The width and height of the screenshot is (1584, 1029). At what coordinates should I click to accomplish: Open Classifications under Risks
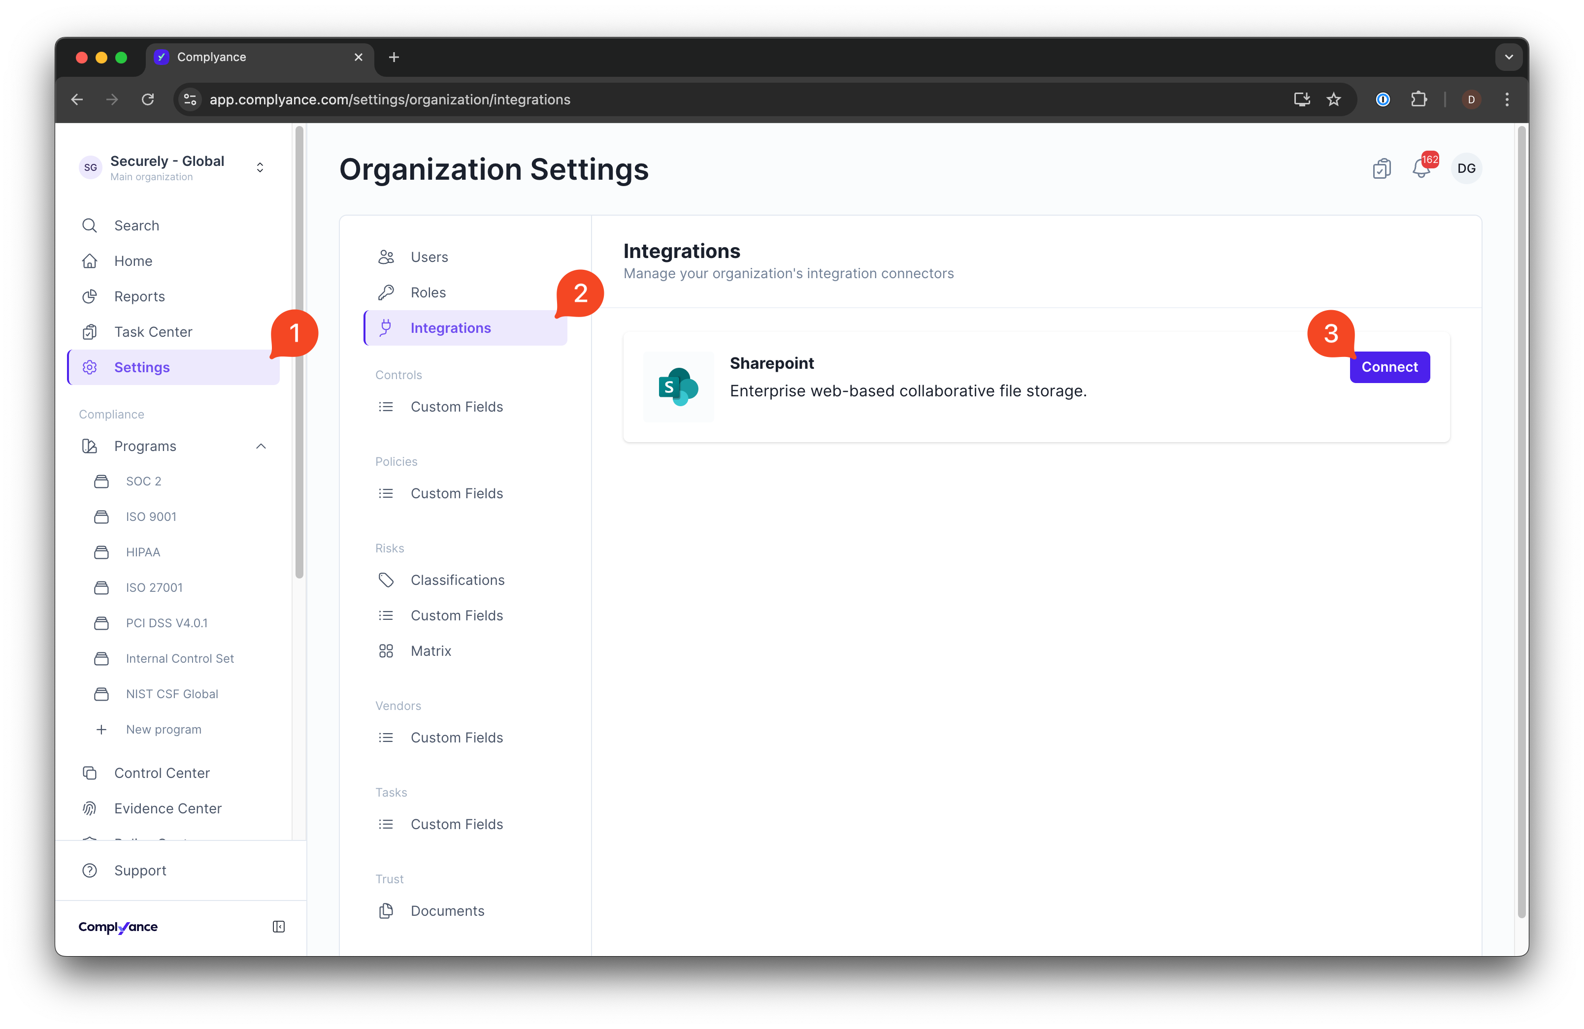466,580
